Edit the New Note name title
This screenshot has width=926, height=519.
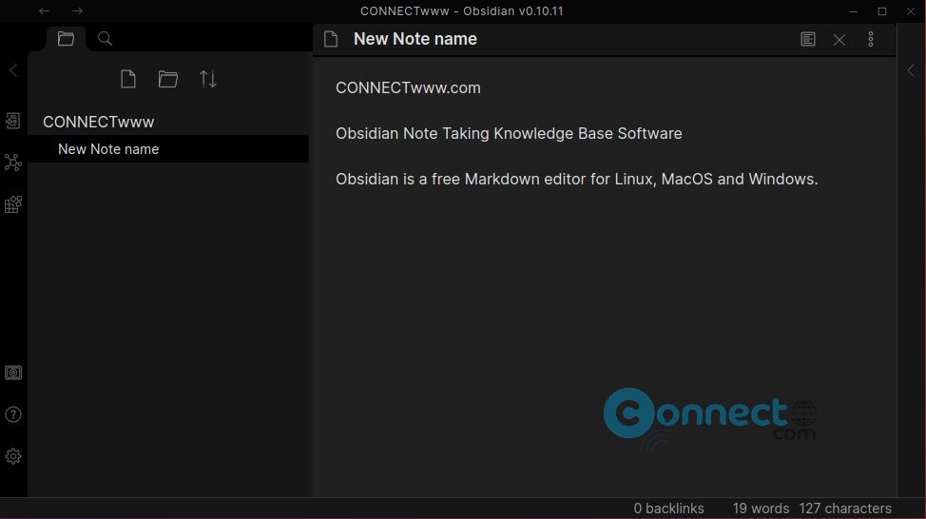(415, 39)
